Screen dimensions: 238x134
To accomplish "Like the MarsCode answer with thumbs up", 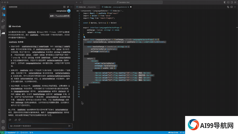I will tap(16, 120).
